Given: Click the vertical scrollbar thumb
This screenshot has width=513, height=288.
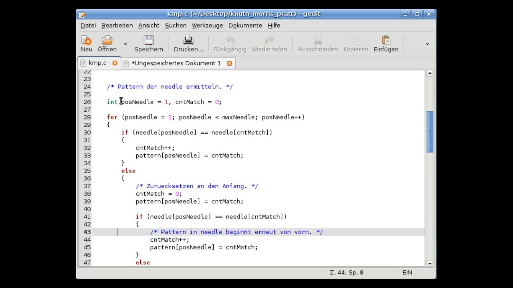Looking at the screenshot, I should pyautogui.click(x=430, y=132).
